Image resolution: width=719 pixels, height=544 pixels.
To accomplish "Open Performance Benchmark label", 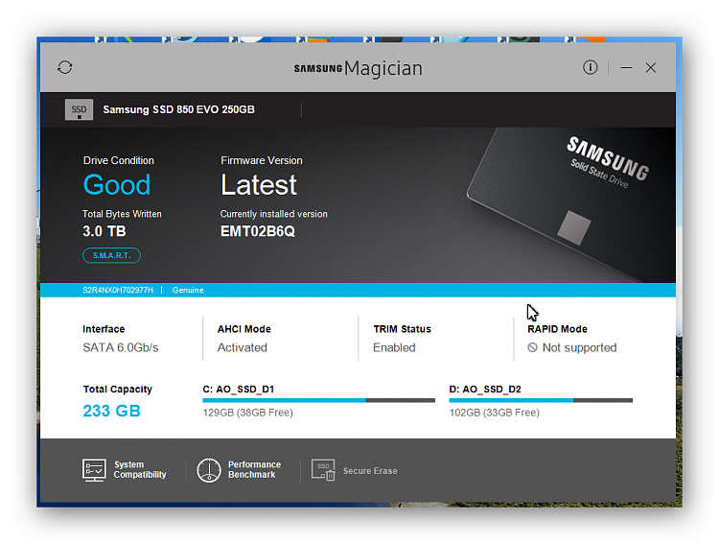I will pos(254,469).
